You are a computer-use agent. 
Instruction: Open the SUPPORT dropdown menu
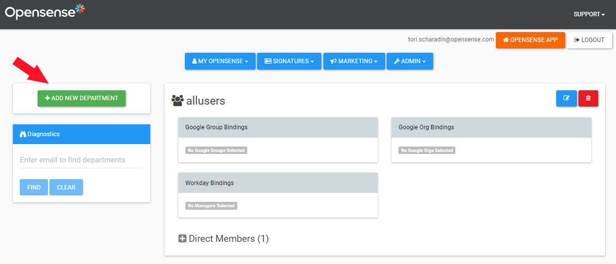pos(589,14)
